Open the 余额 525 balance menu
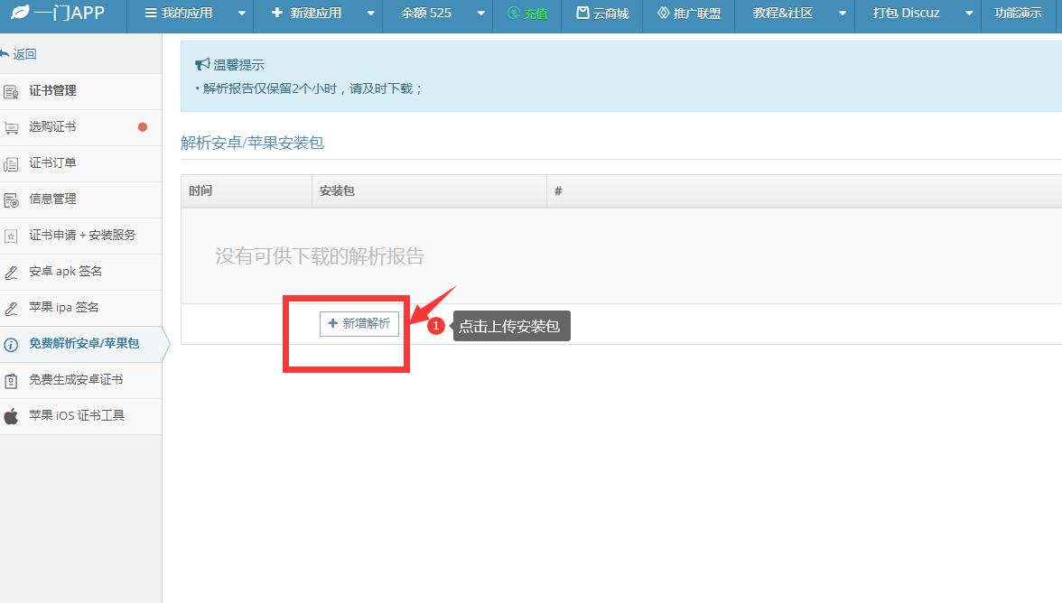The height and width of the screenshot is (603, 1062). pyautogui.click(x=426, y=13)
